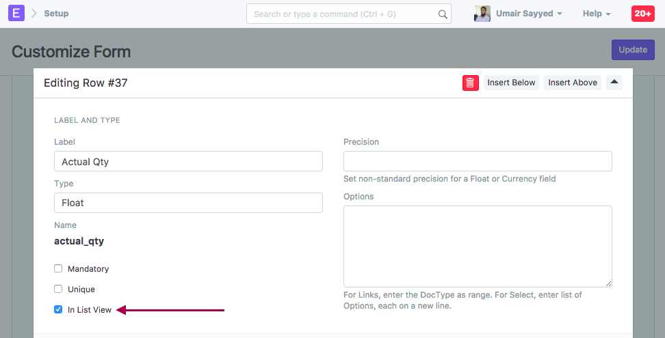Click into the Label input field
Screen dimensions: 665x338
coord(188,161)
